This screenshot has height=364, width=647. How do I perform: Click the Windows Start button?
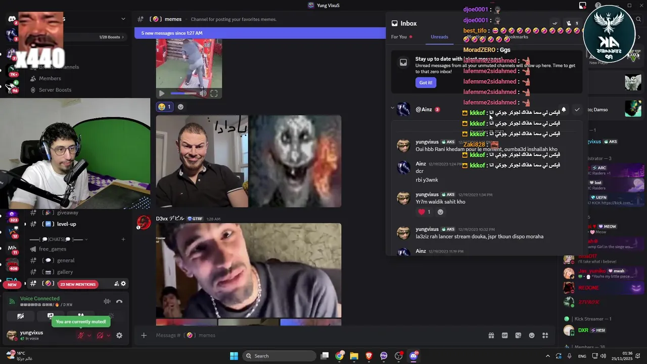coord(234,356)
